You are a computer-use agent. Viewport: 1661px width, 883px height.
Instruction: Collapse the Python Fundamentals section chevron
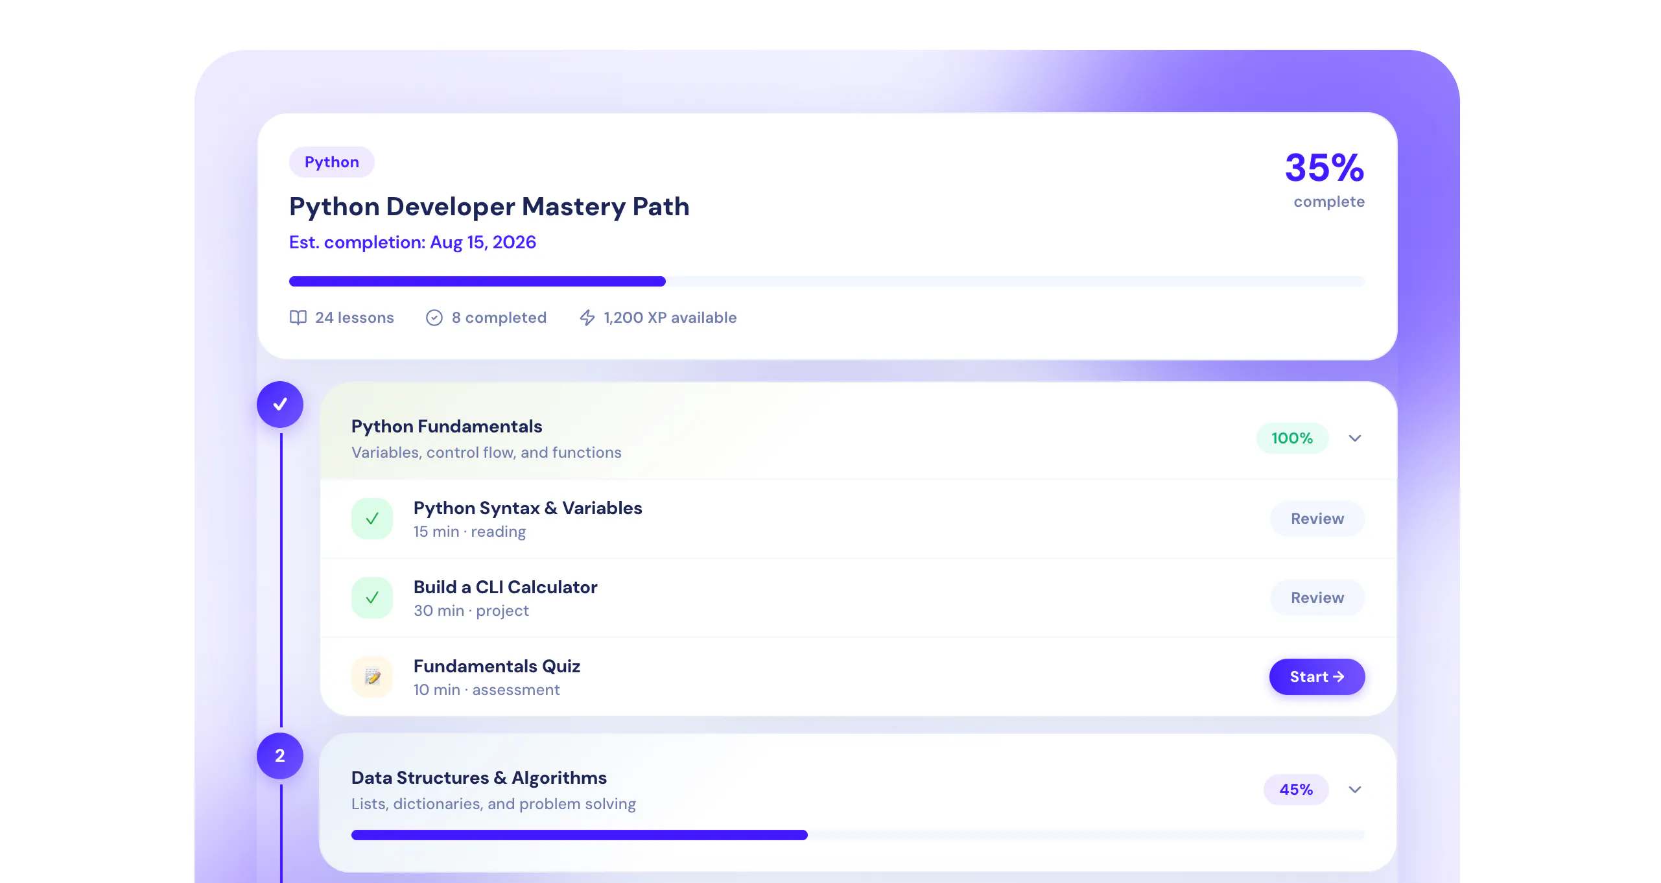point(1355,438)
